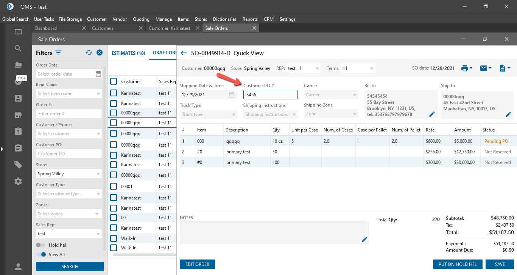
Task: Open the Terms dropdown
Action: click(372, 68)
